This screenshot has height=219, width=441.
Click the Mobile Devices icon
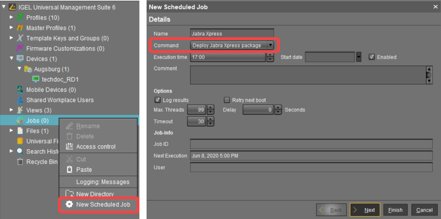20,90
